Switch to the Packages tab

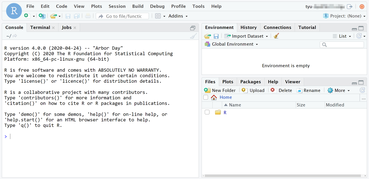pos(250,82)
